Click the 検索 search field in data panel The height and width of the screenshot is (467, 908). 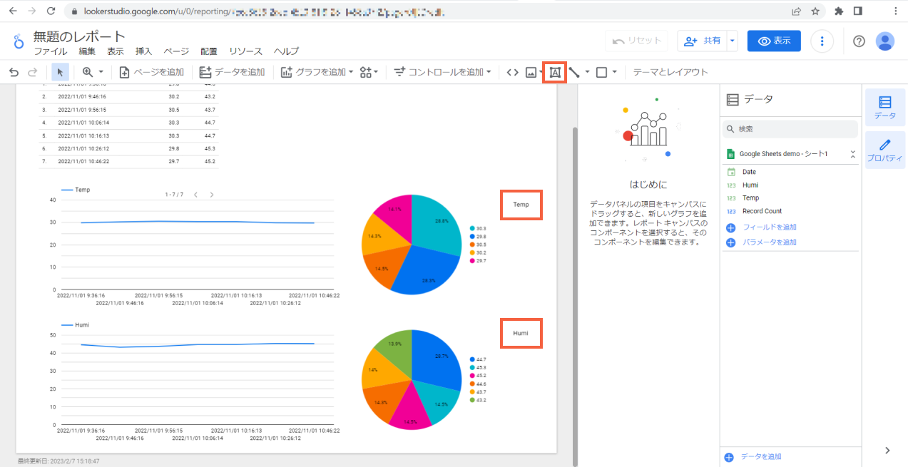click(790, 128)
